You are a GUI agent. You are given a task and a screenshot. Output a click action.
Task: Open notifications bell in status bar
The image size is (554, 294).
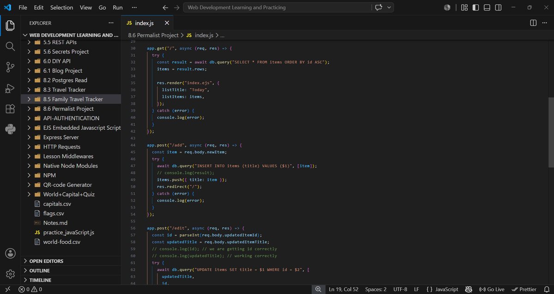coord(547,289)
